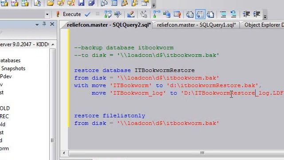Display the estimated execution plan
Viewport: 284px width, 160px height.
(108, 14)
